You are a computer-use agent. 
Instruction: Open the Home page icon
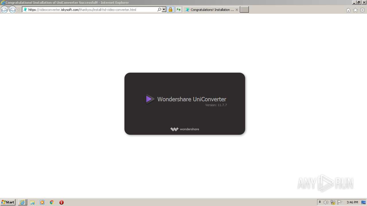tap(348, 10)
